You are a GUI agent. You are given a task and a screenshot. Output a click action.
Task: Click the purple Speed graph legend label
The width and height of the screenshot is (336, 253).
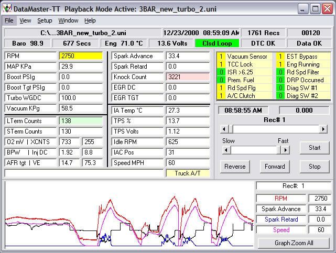click(x=281, y=230)
